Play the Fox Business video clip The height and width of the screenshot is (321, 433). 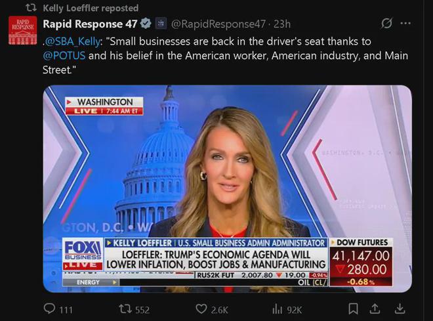pyautogui.click(x=227, y=189)
